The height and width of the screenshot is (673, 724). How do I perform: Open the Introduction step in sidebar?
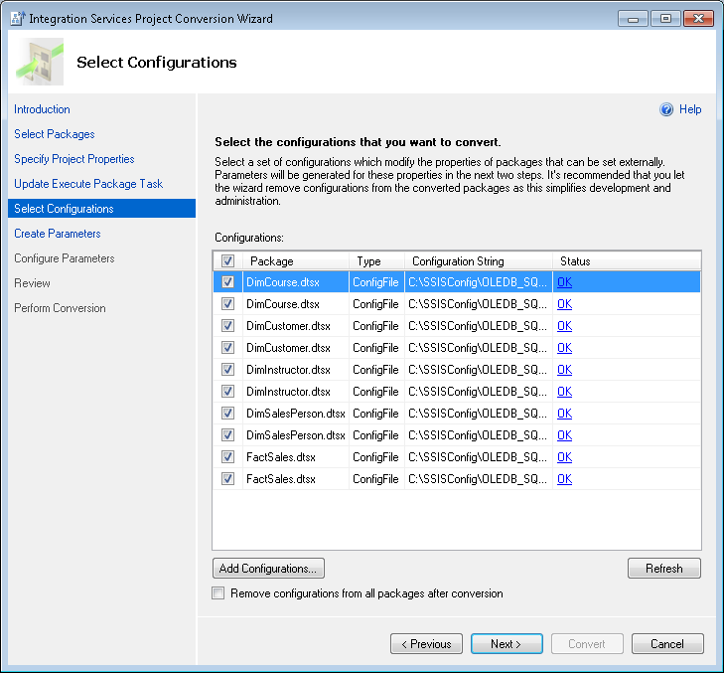(x=42, y=109)
